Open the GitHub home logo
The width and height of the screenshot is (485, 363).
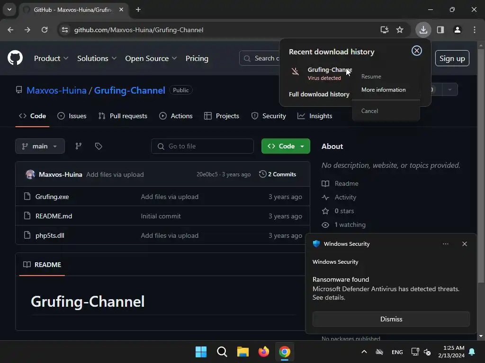[x=15, y=58]
